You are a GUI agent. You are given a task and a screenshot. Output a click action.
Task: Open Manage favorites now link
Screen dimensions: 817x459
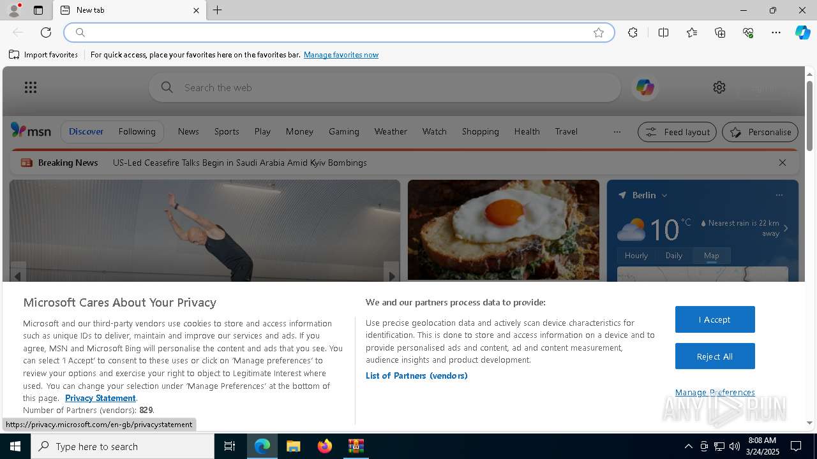pos(341,55)
